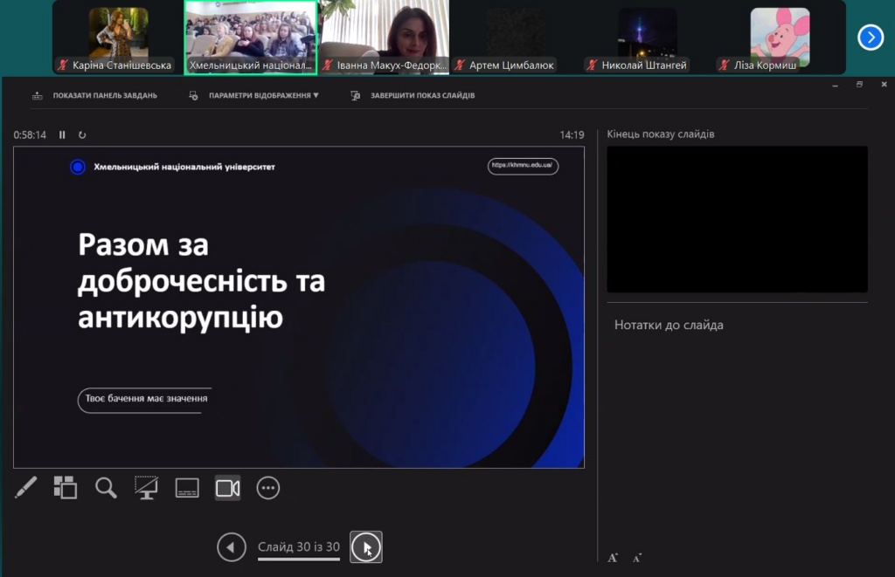Click slide counter 'Слайд 30 із 30'
Viewport: 895px width, 577px height.
[298, 547]
